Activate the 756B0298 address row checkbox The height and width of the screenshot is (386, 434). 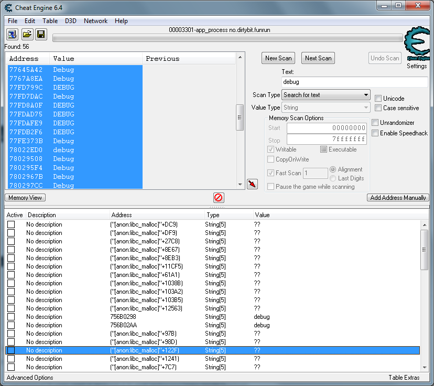point(11,316)
